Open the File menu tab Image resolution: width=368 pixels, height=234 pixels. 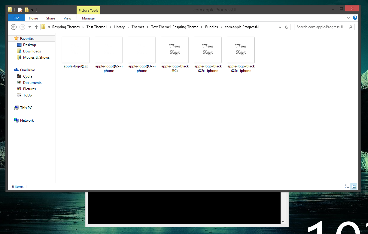(16, 18)
